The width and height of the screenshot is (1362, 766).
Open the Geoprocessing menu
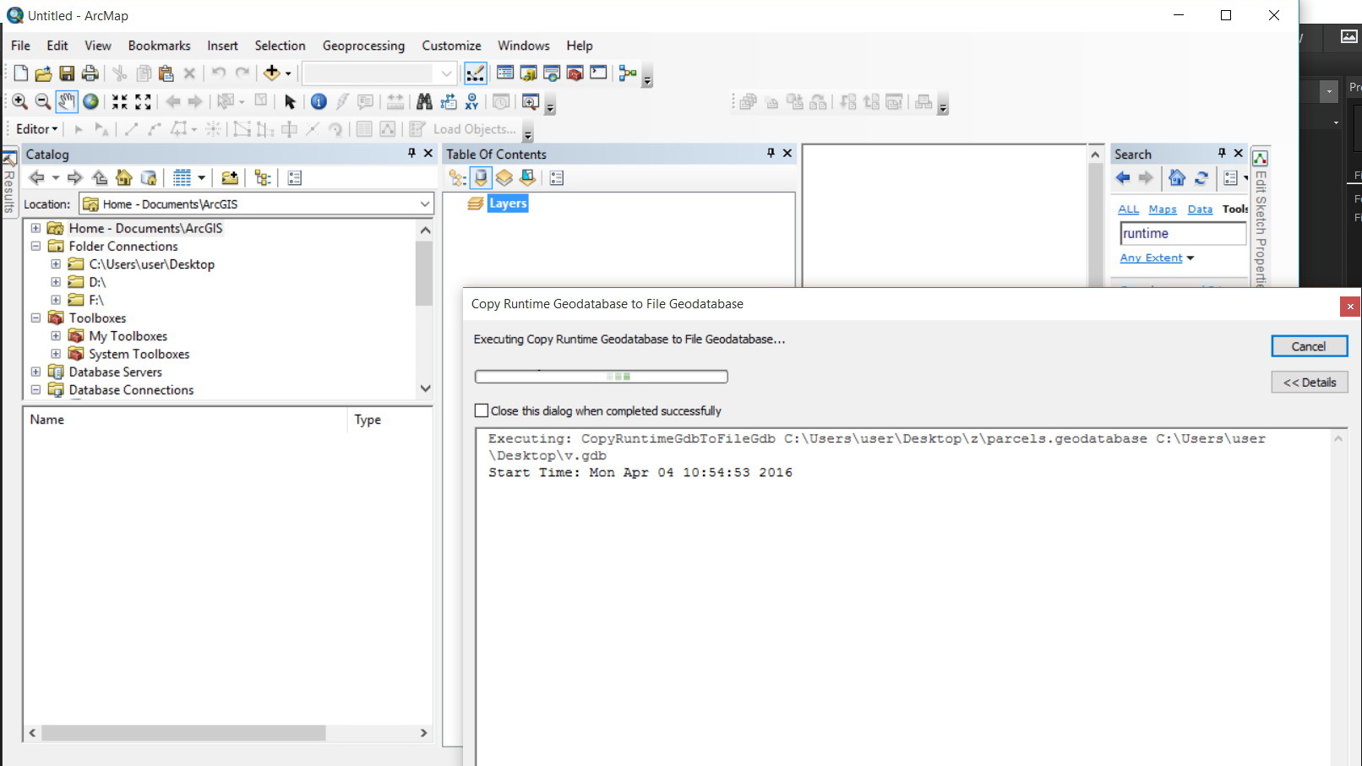click(363, 46)
